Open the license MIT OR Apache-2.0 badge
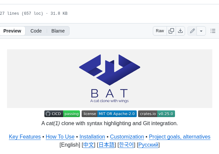 [x=109, y=114]
